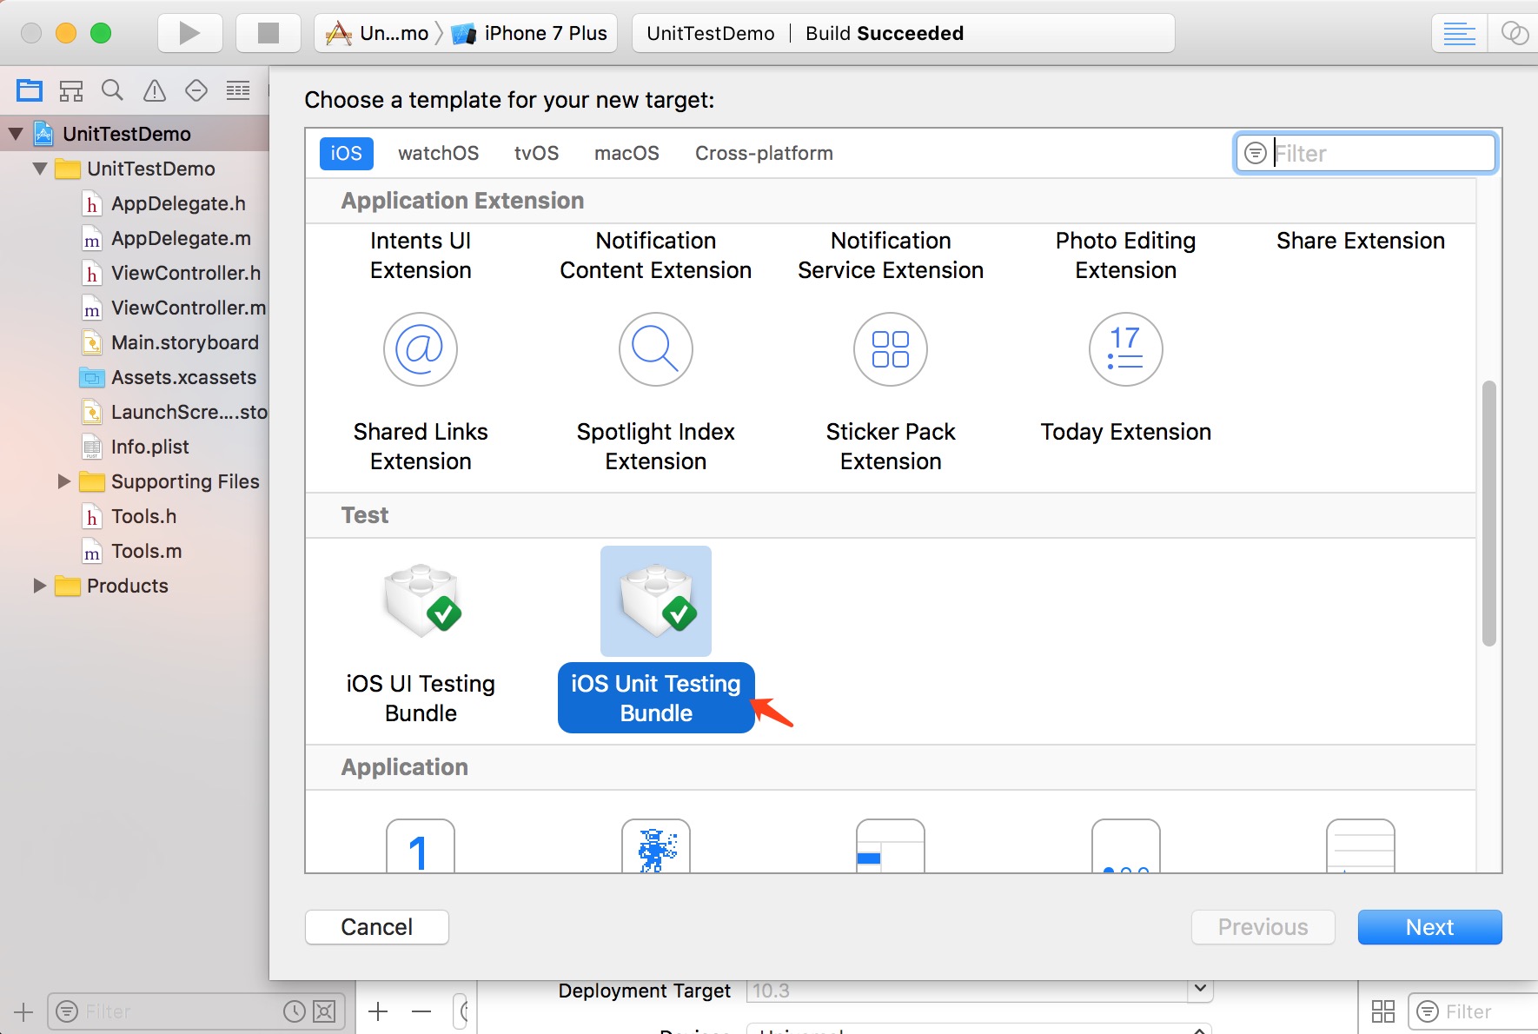Screen dimensions: 1538x1034
Task: Click filter options icon in template filter
Action: pyautogui.click(x=1255, y=153)
